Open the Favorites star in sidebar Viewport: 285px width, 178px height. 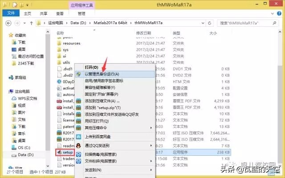coord(11,35)
